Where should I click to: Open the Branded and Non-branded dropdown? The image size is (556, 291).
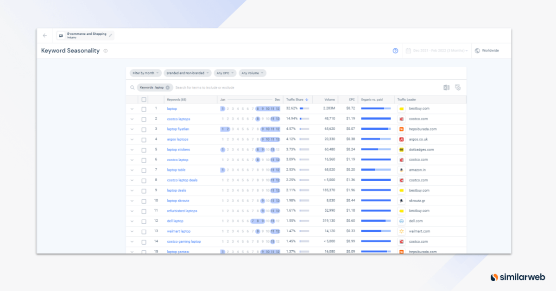coord(188,73)
